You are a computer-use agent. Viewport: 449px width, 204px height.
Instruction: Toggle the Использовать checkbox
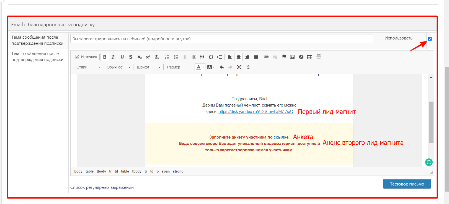pos(430,39)
